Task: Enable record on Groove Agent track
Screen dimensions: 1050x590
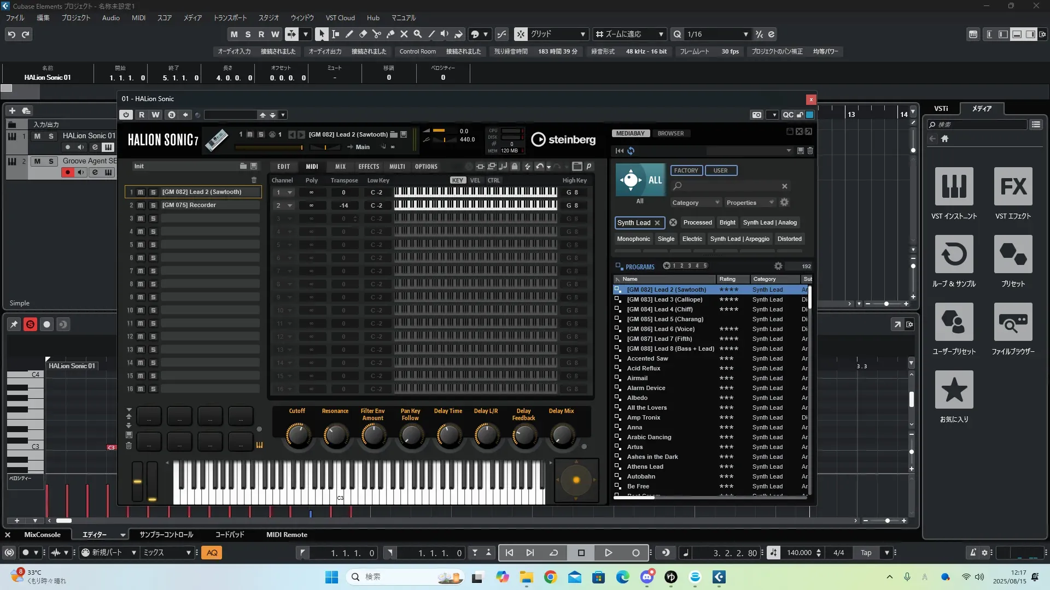Action: point(68,173)
